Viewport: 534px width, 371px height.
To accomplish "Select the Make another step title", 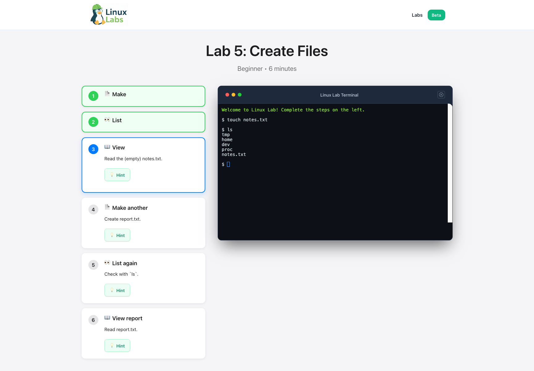I will (x=130, y=208).
